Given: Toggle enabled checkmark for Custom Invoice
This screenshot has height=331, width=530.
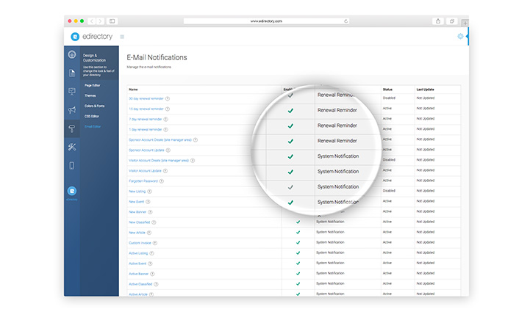Looking at the screenshot, I should (x=298, y=243).
